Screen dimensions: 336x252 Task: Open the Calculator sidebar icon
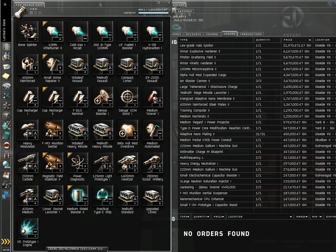click(x=6, y=136)
